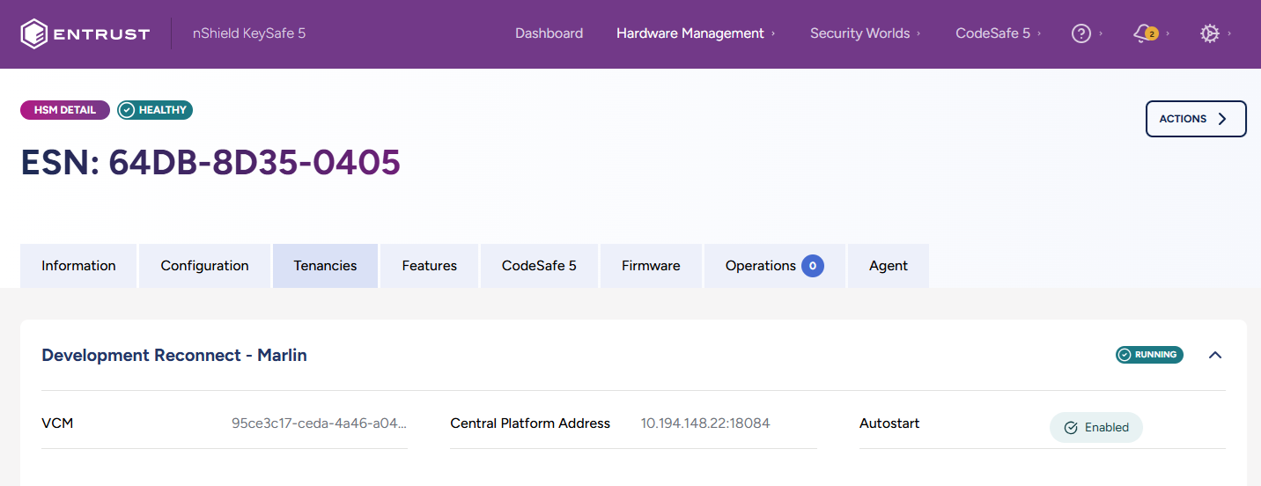The image size is (1261, 486).
Task: Select the Information tab
Action: point(78,266)
